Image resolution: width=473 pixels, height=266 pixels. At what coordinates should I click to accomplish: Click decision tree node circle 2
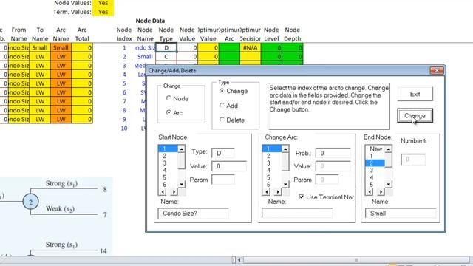30,202
